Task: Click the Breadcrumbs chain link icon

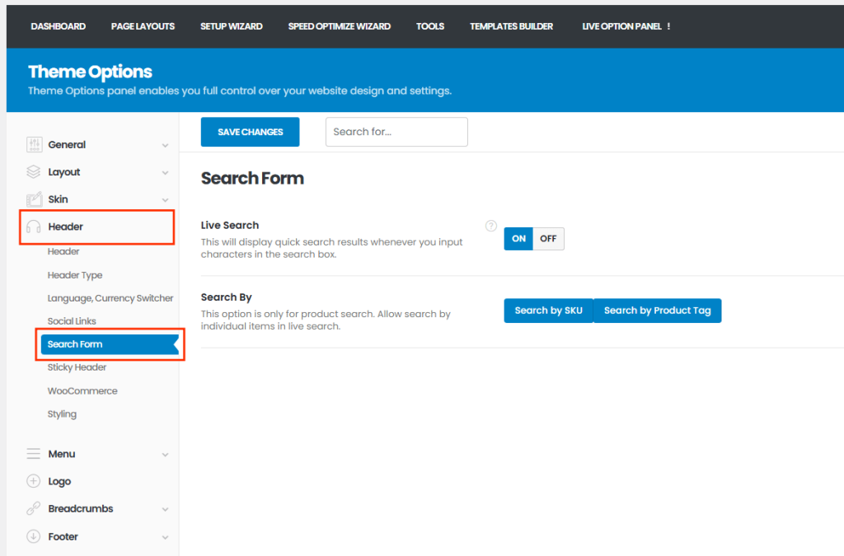Action: 34,509
